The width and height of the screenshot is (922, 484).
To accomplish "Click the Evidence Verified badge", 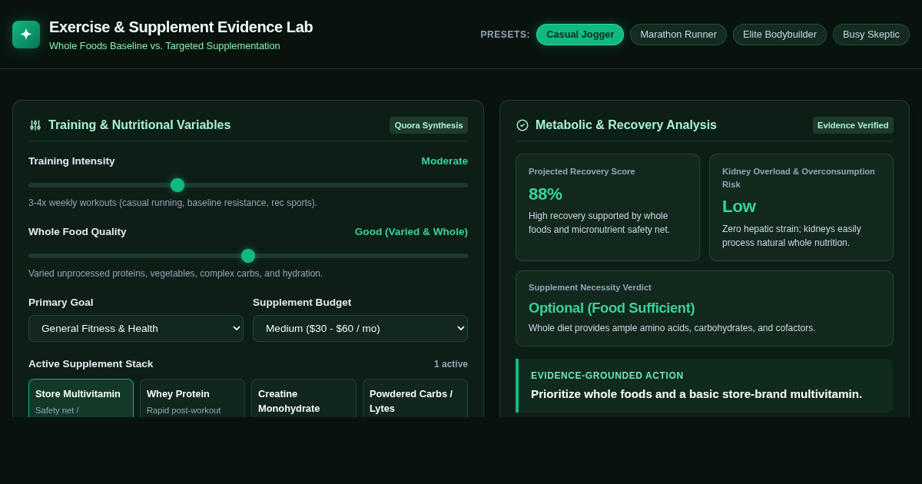I will tap(853, 125).
